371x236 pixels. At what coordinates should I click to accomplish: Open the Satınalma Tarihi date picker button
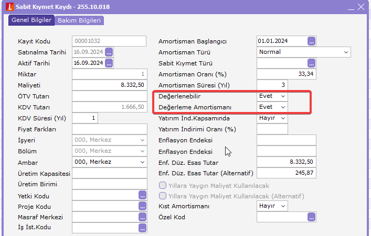coord(109,52)
